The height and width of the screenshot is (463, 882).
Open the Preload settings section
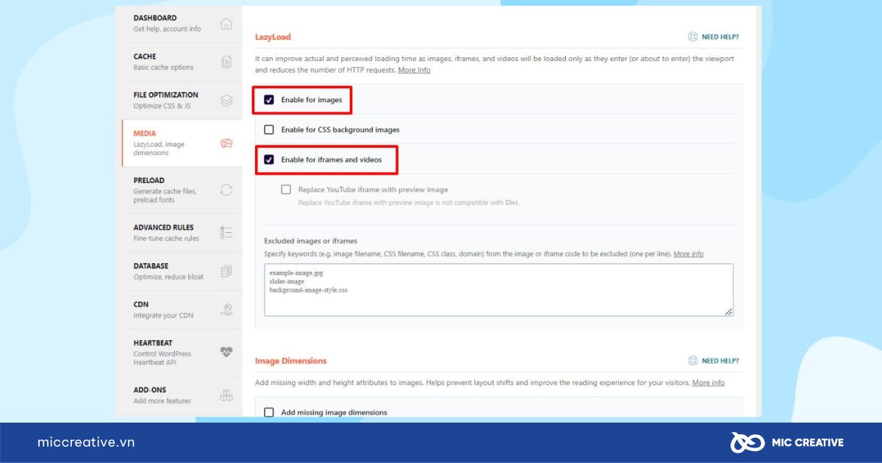click(182, 190)
